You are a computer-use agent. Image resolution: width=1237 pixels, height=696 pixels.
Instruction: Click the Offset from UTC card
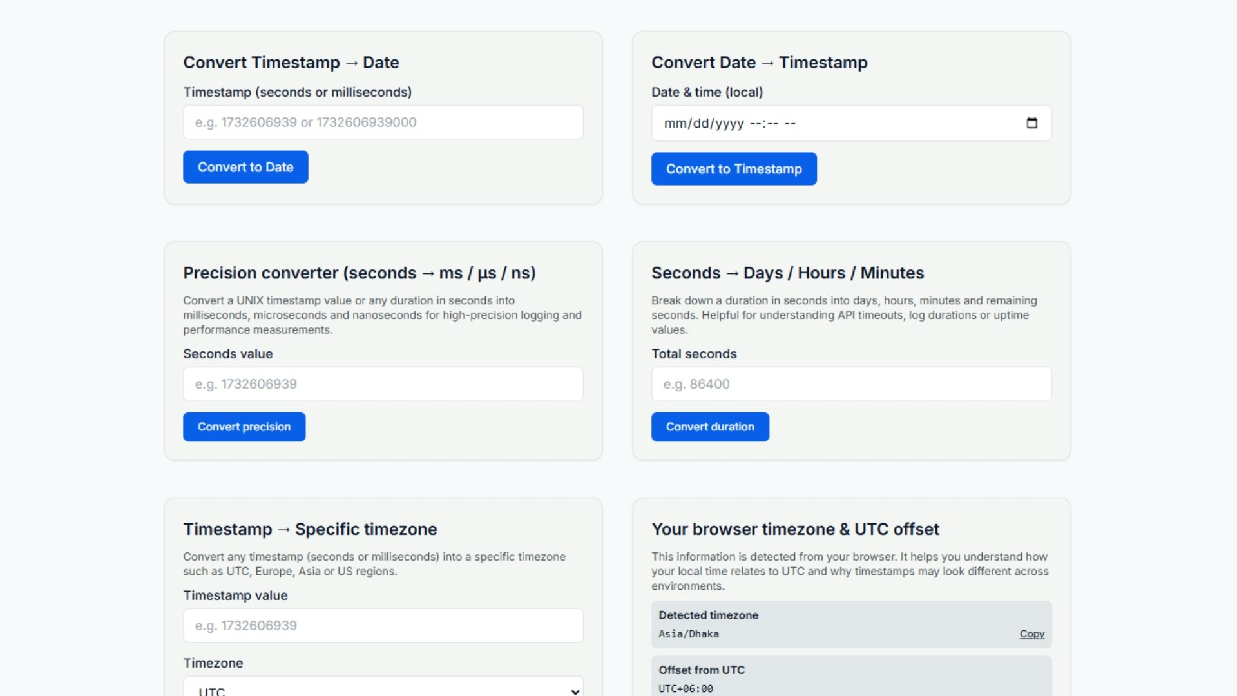click(851, 678)
